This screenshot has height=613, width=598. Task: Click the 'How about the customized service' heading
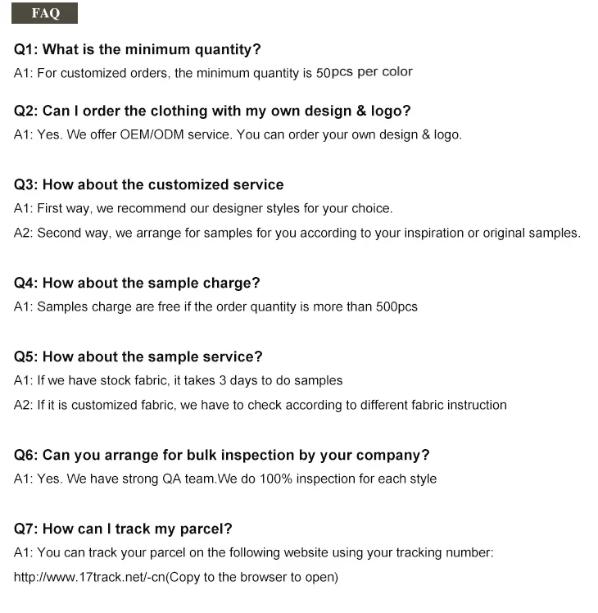149,184
